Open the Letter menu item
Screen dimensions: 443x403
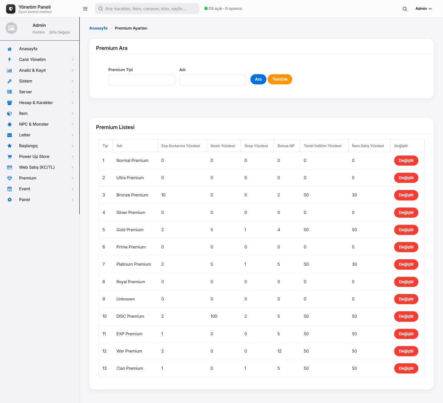pos(40,135)
